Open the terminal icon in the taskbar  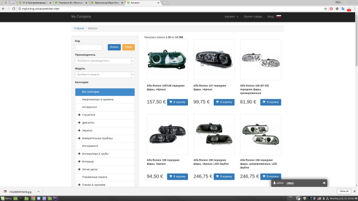(x=21, y=199)
